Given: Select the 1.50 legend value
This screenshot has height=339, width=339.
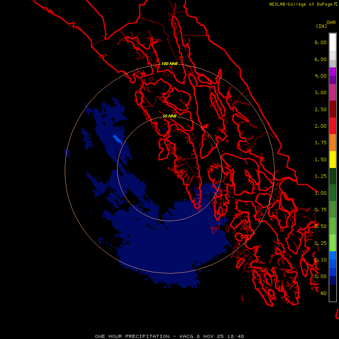Looking at the screenshot, I should click(x=321, y=160).
